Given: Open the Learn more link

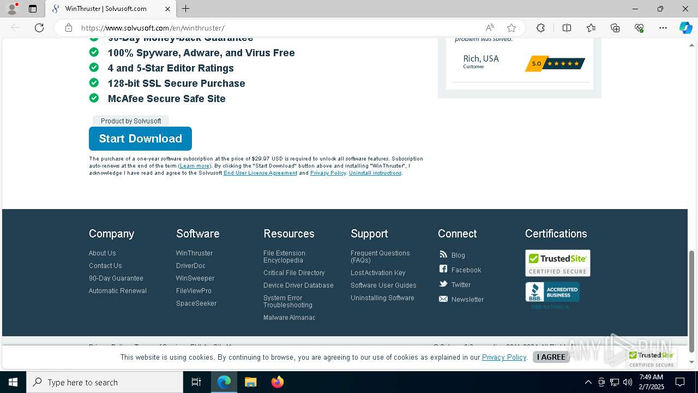Looking at the screenshot, I should (195, 166).
